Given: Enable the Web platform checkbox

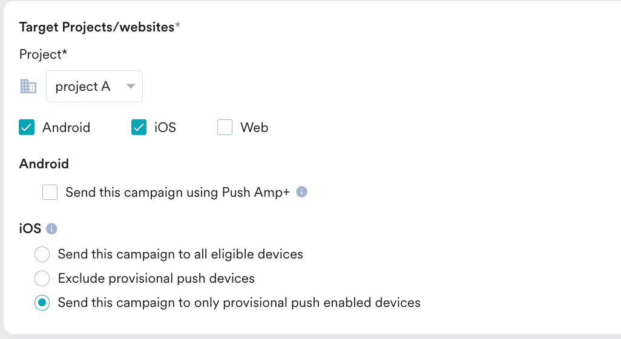Looking at the screenshot, I should (225, 128).
